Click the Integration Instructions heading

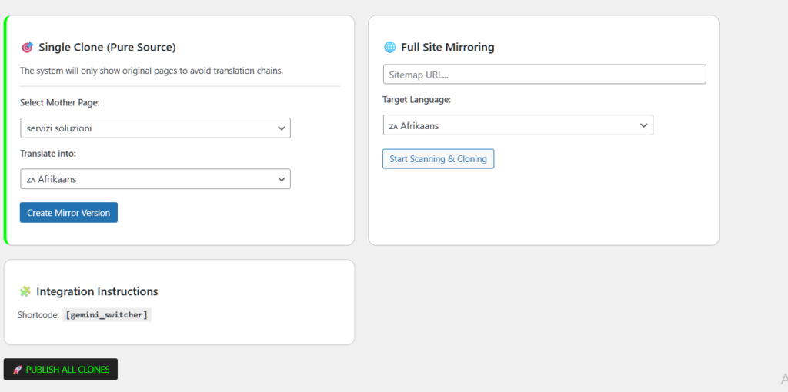tap(97, 292)
